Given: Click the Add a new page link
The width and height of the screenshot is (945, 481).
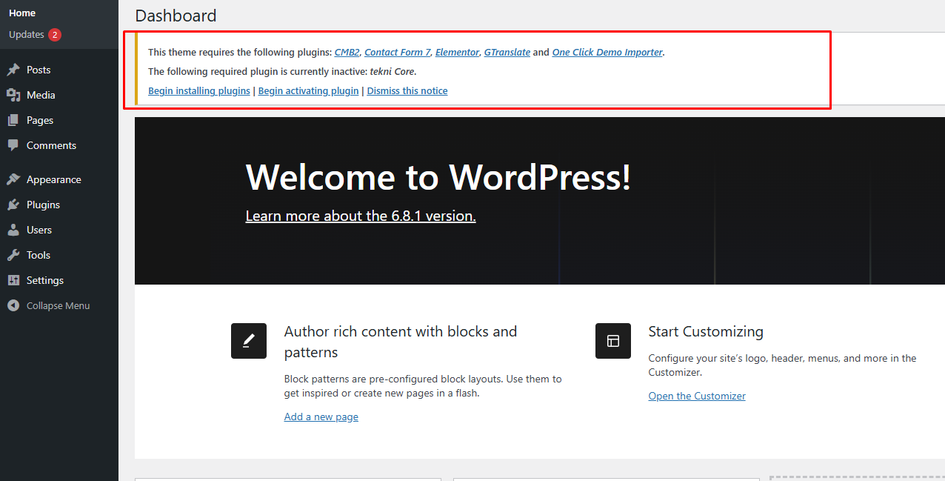Looking at the screenshot, I should [x=321, y=417].
